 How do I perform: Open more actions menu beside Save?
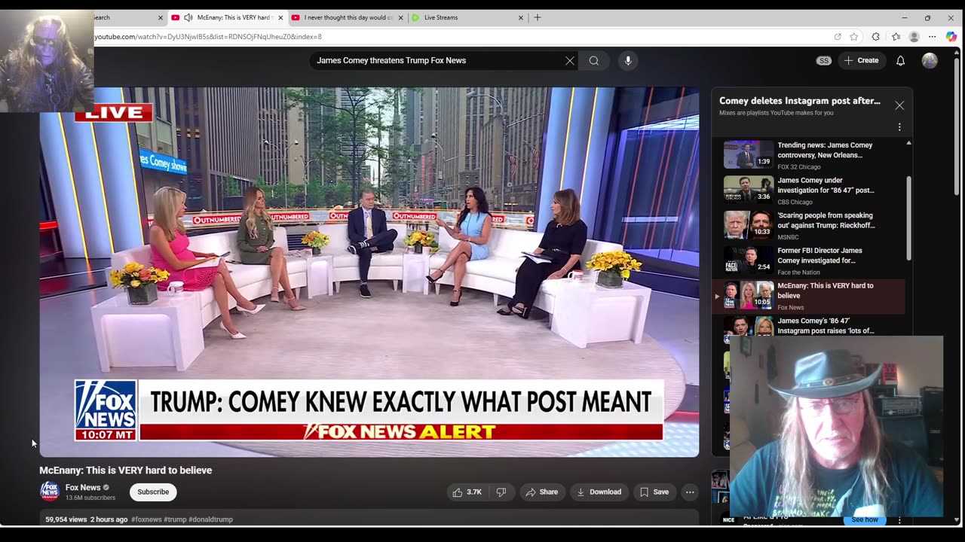pyautogui.click(x=690, y=492)
